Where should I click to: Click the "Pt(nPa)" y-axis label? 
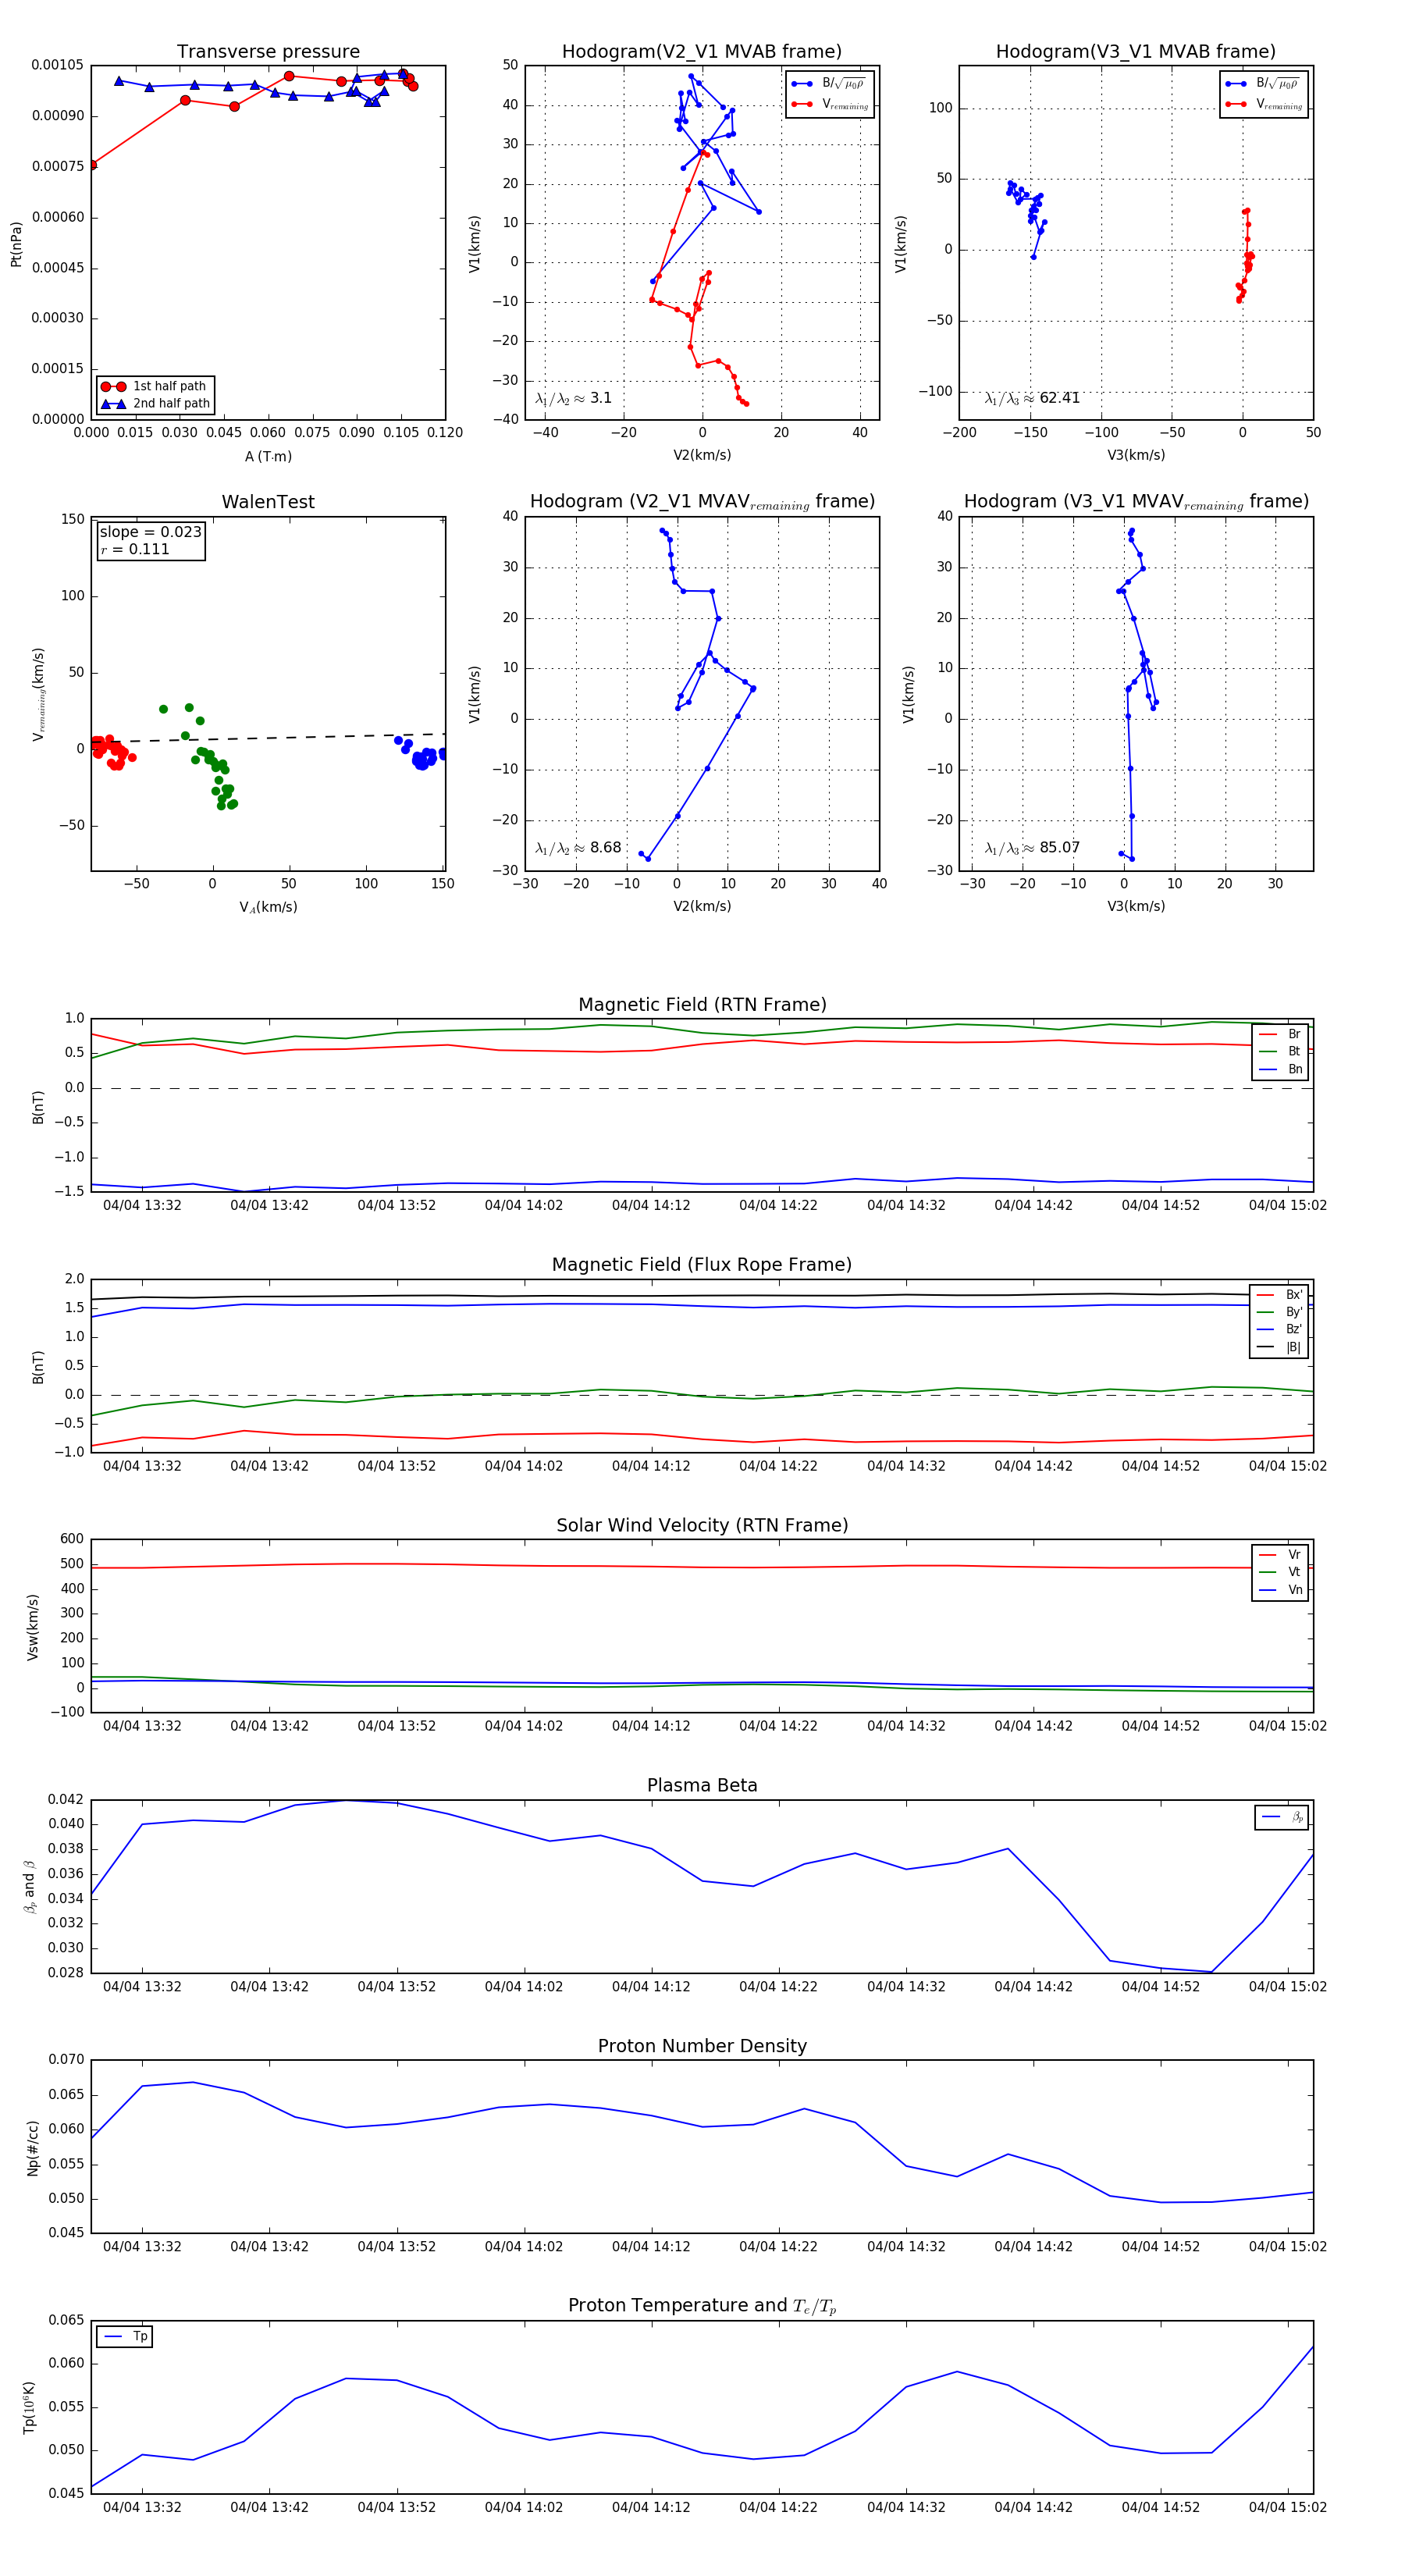point(16,244)
